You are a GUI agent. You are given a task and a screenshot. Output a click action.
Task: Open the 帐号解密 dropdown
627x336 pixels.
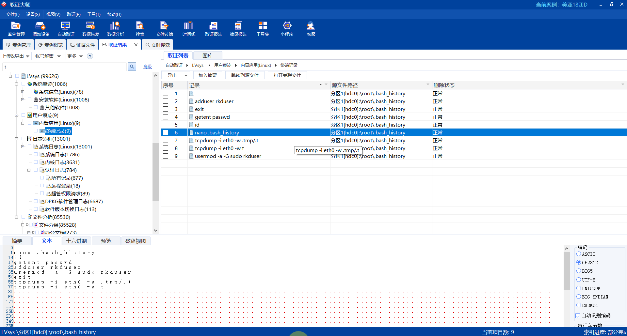(48, 56)
